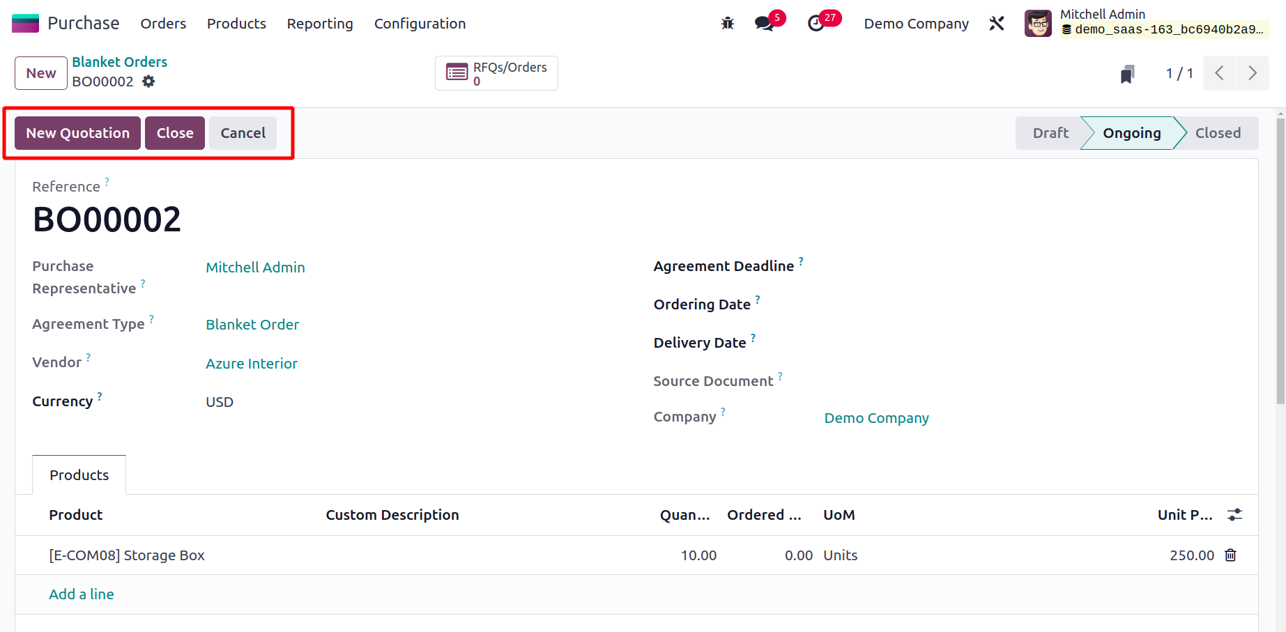The image size is (1286, 632).
Task: Set status to Closed in status bar
Action: click(x=1217, y=133)
